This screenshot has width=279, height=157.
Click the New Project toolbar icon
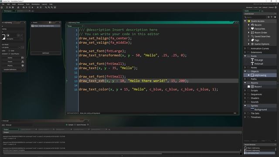(7, 7)
